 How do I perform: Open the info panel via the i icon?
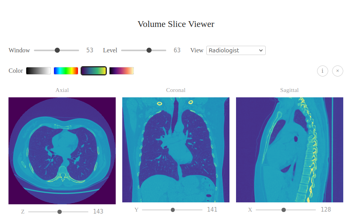[322, 71]
